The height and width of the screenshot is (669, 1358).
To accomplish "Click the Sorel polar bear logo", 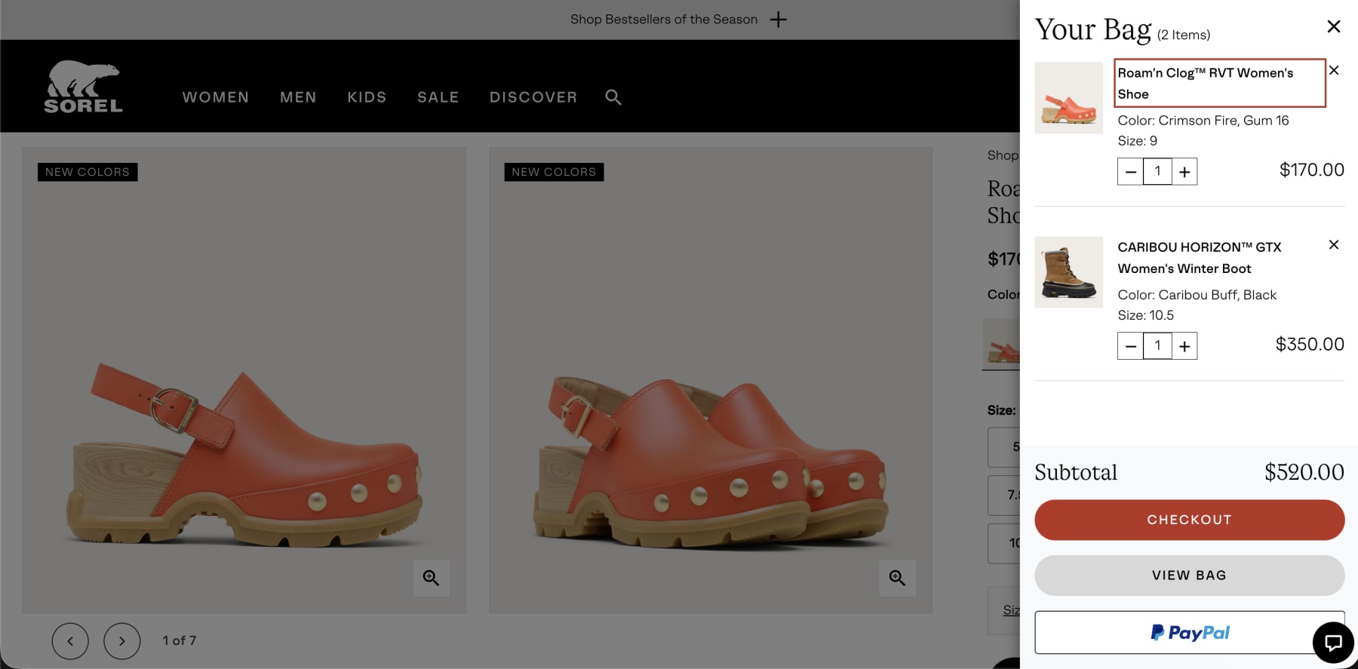I will tap(83, 87).
